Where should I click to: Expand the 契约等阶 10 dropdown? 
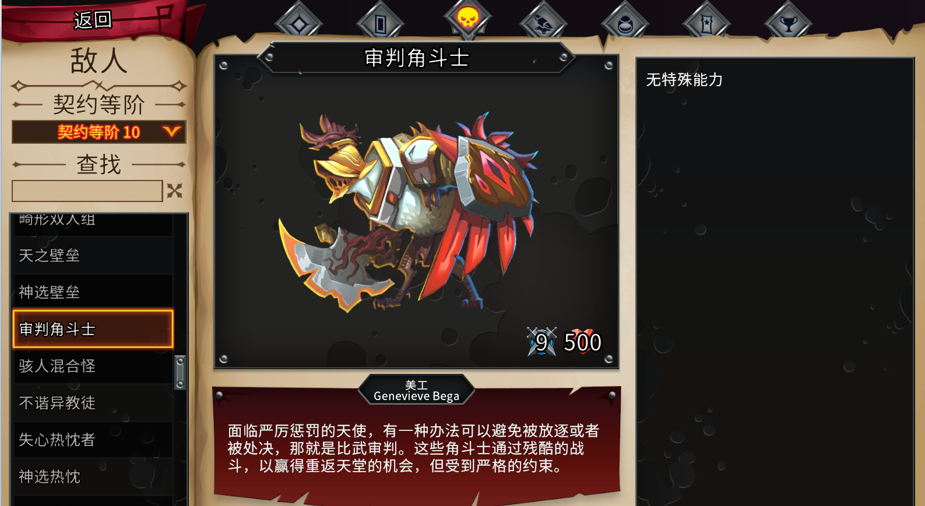coord(99,132)
